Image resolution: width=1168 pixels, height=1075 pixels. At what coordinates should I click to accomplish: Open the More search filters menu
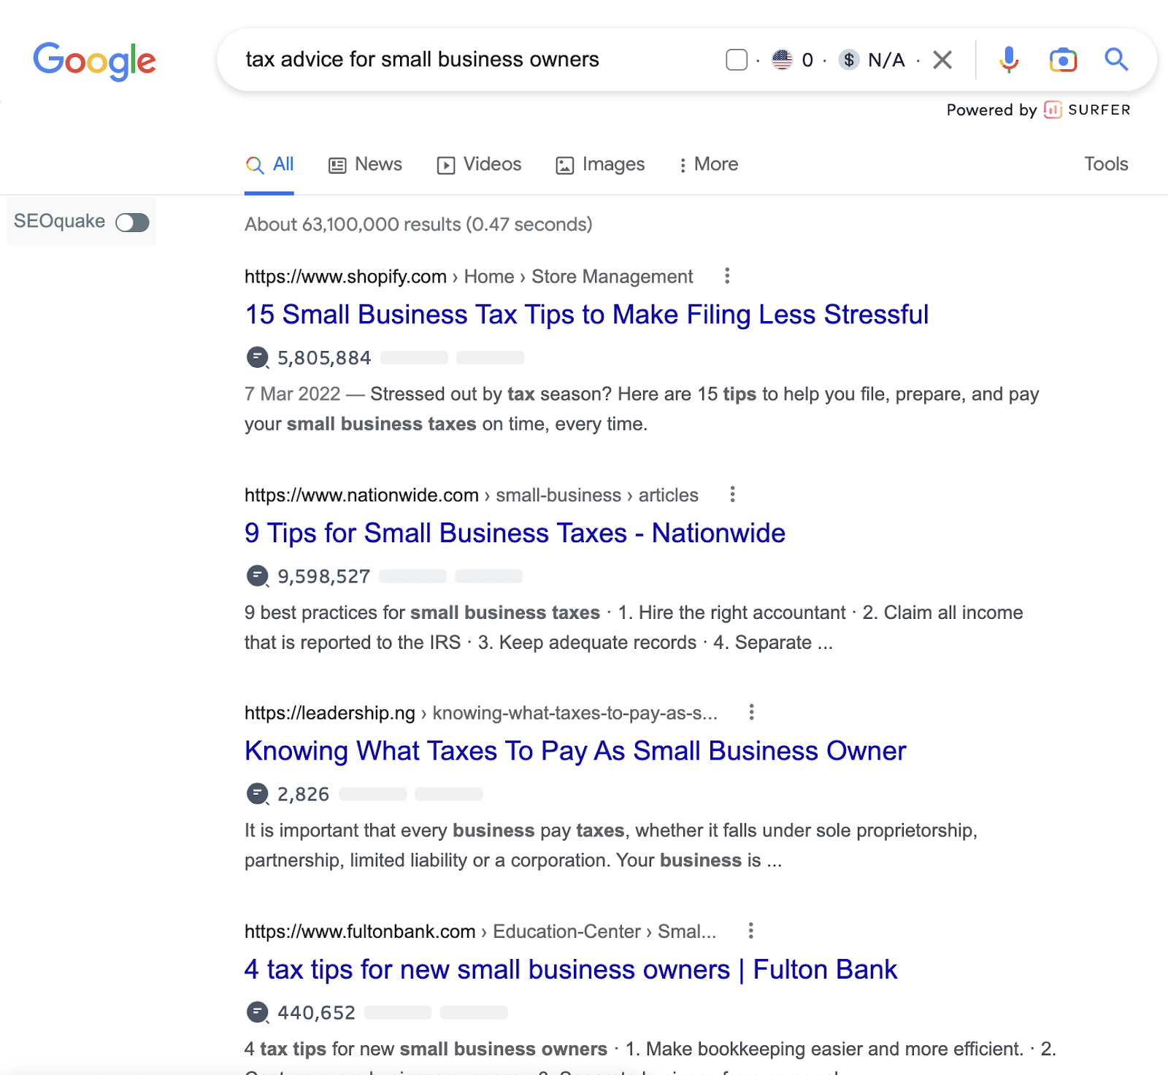pyautogui.click(x=708, y=165)
